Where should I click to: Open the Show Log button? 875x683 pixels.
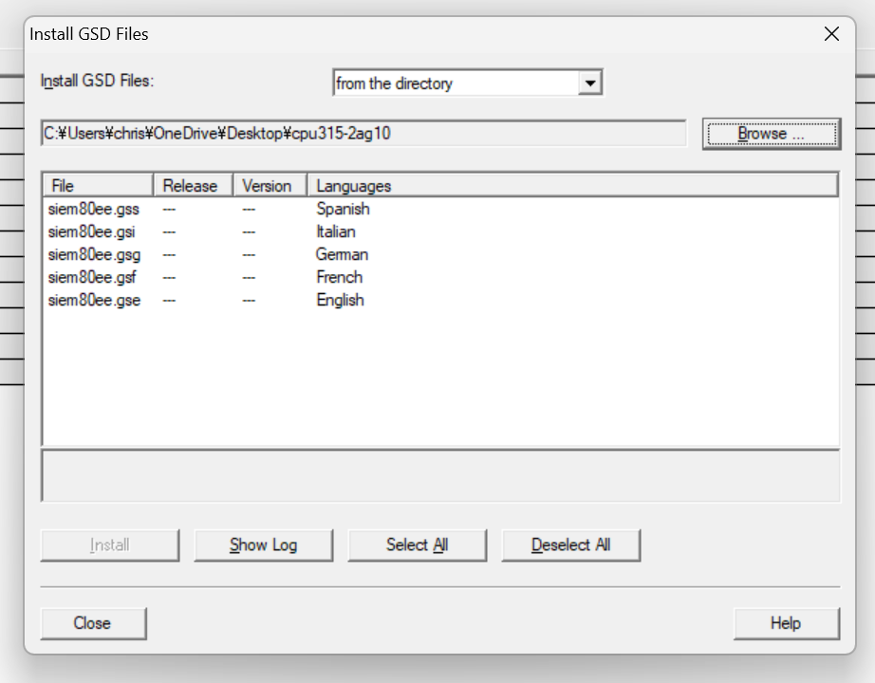264,545
